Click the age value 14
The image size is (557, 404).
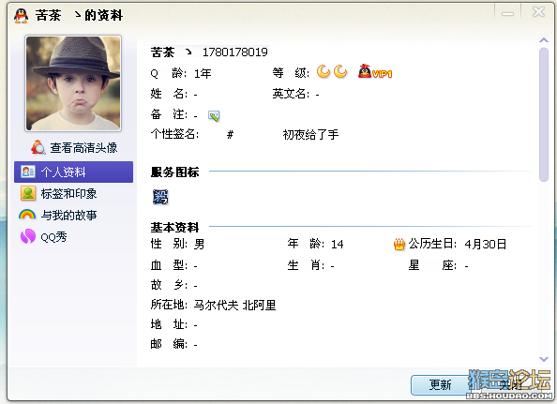click(x=338, y=245)
